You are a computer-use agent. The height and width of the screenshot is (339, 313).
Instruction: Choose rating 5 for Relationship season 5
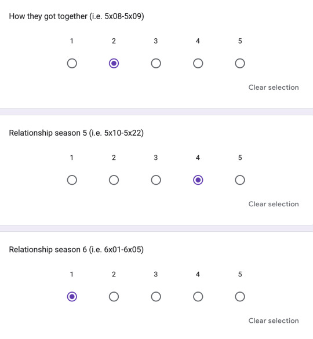click(x=240, y=180)
